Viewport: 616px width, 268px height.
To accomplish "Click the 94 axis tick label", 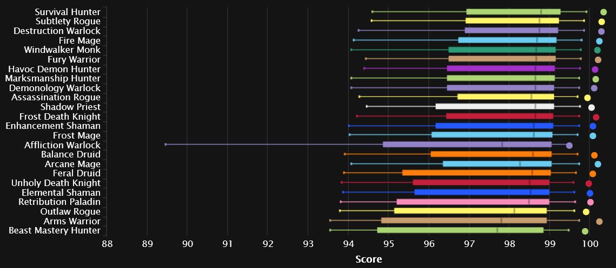I will (x=348, y=244).
